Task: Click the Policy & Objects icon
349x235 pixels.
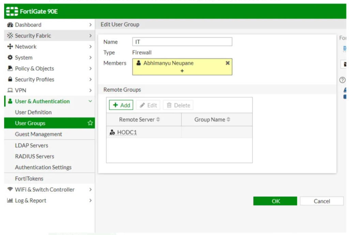Action: point(10,68)
